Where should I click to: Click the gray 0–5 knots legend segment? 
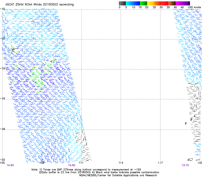pos(122,3)
